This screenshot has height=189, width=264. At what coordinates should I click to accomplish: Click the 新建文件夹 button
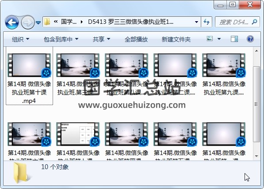click(x=176, y=39)
